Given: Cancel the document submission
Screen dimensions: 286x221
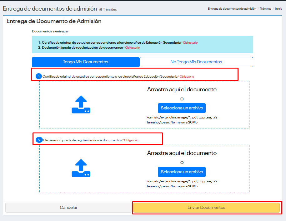Looking at the screenshot, I should 68,207.
